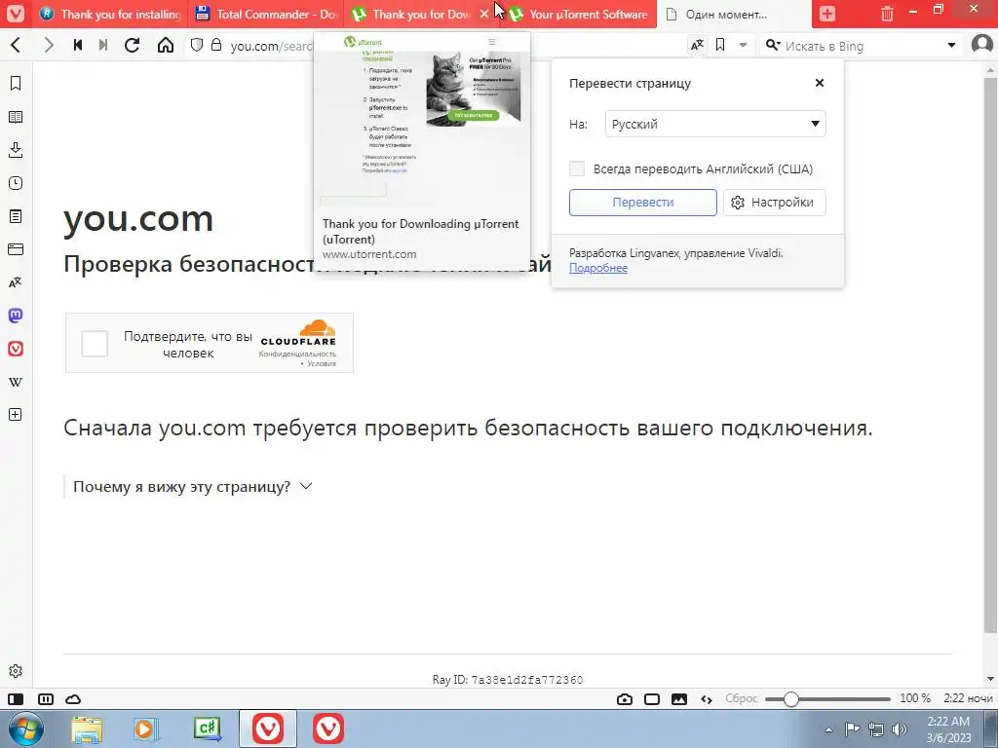
Task: Open the Bookmarks side panel
Action: coord(16,84)
